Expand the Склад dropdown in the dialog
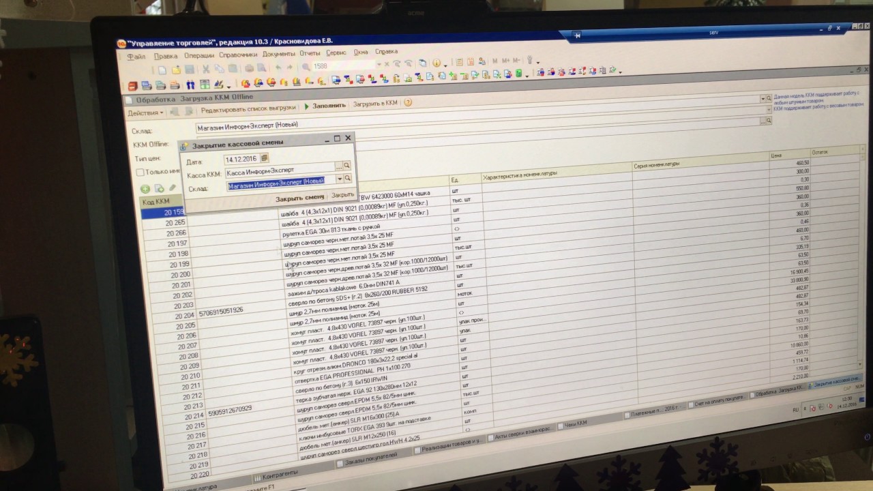Image resolution: width=873 pixels, height=491 pixels. pos(340,179)
